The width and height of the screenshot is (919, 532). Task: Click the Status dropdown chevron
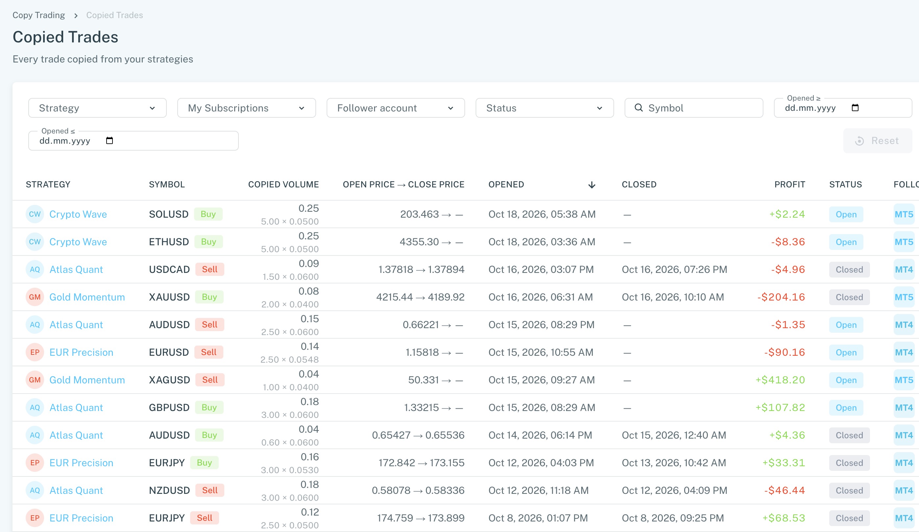[x=600, y=108]
